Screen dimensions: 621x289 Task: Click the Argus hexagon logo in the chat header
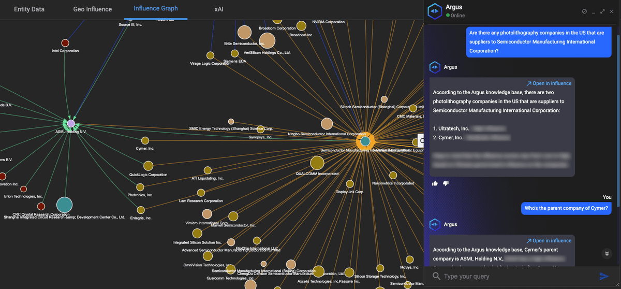[435, 11]
